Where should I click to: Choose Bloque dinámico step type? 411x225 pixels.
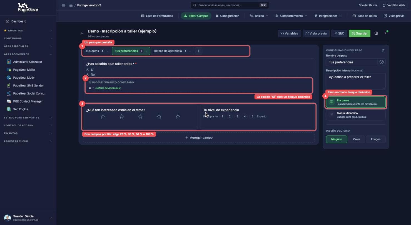356,115
